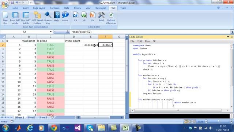Click the Office button orb
This screenshot has width=234, height=132.
(4, 5)
